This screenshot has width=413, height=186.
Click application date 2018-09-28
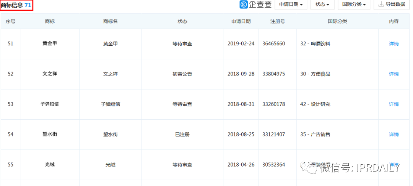click(x=241, y=74)
